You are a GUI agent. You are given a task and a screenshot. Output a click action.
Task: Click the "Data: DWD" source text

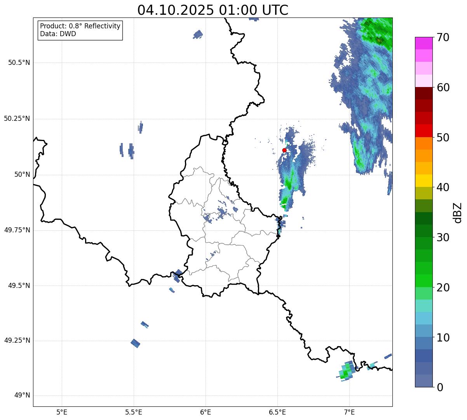58,34
